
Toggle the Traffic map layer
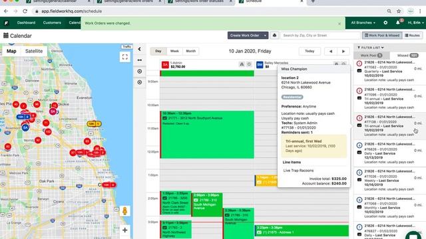(127, 46)
